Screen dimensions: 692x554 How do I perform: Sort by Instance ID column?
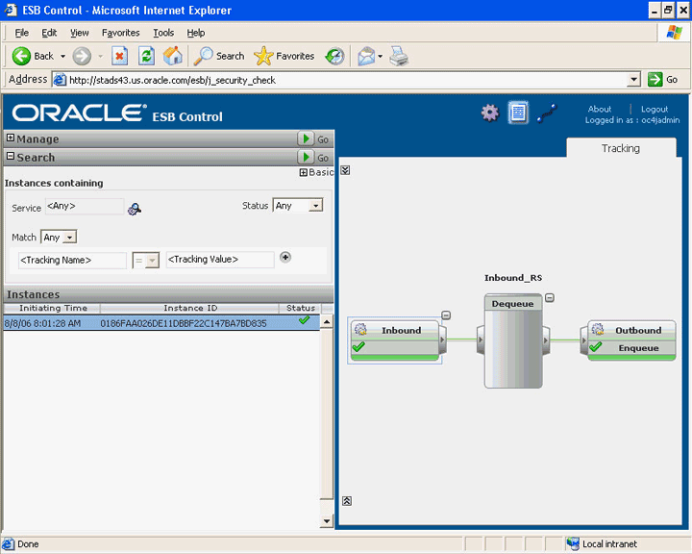pos(190,308)
